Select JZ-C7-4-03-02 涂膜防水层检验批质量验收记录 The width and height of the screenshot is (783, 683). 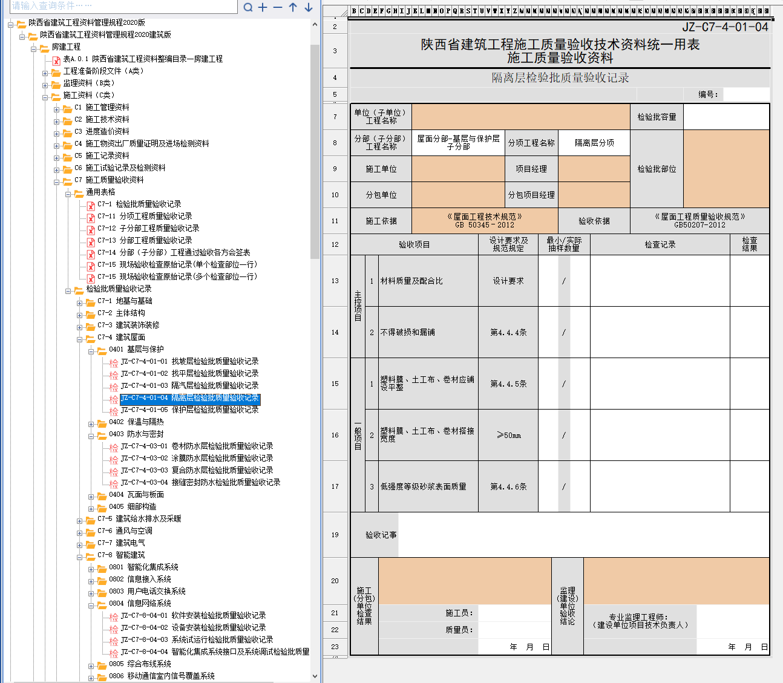pyautogui.click(x=197, y=458)
